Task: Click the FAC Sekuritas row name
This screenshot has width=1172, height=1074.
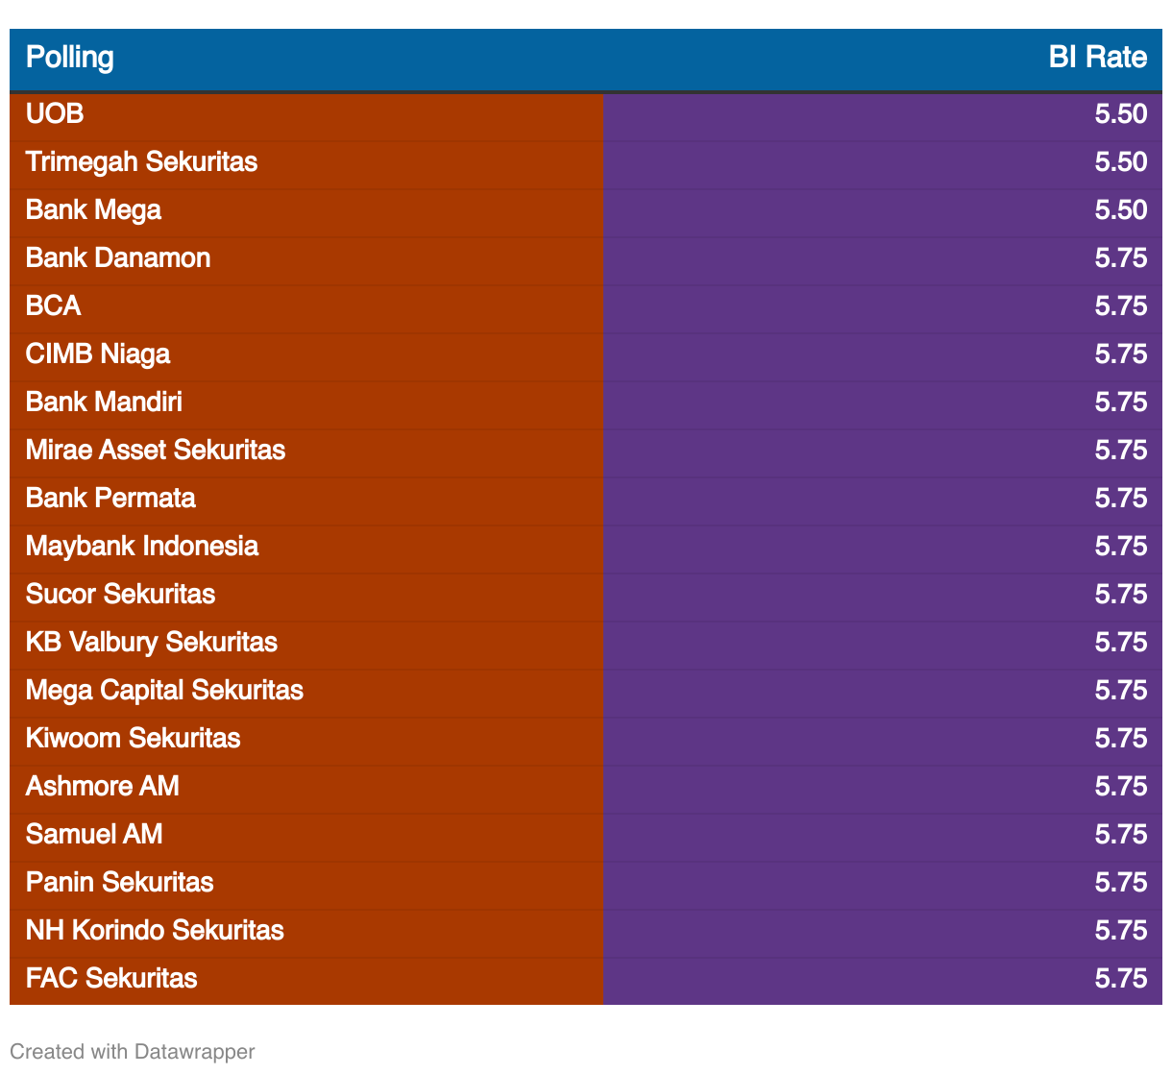Action: pos(111,978)
